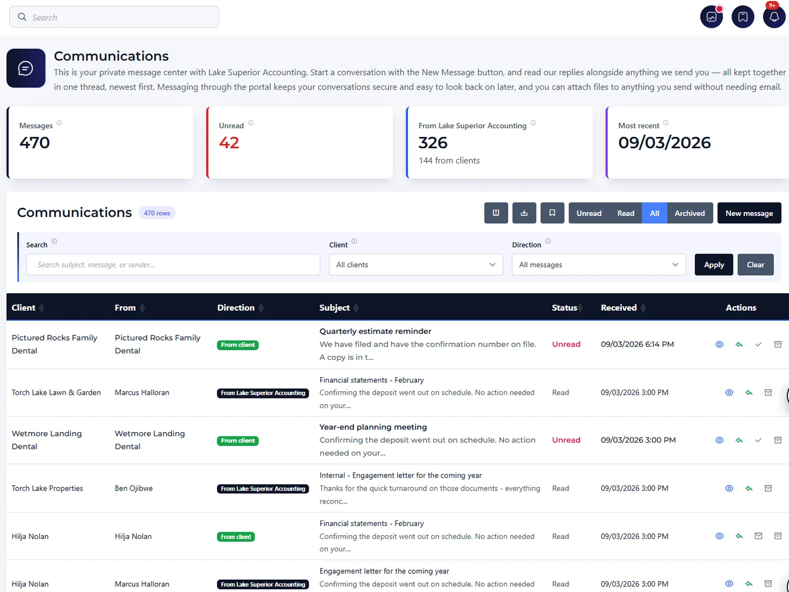Reply to the Torch Lake Lawn & Garden message
789x592 pixels.
click(748, 392)
